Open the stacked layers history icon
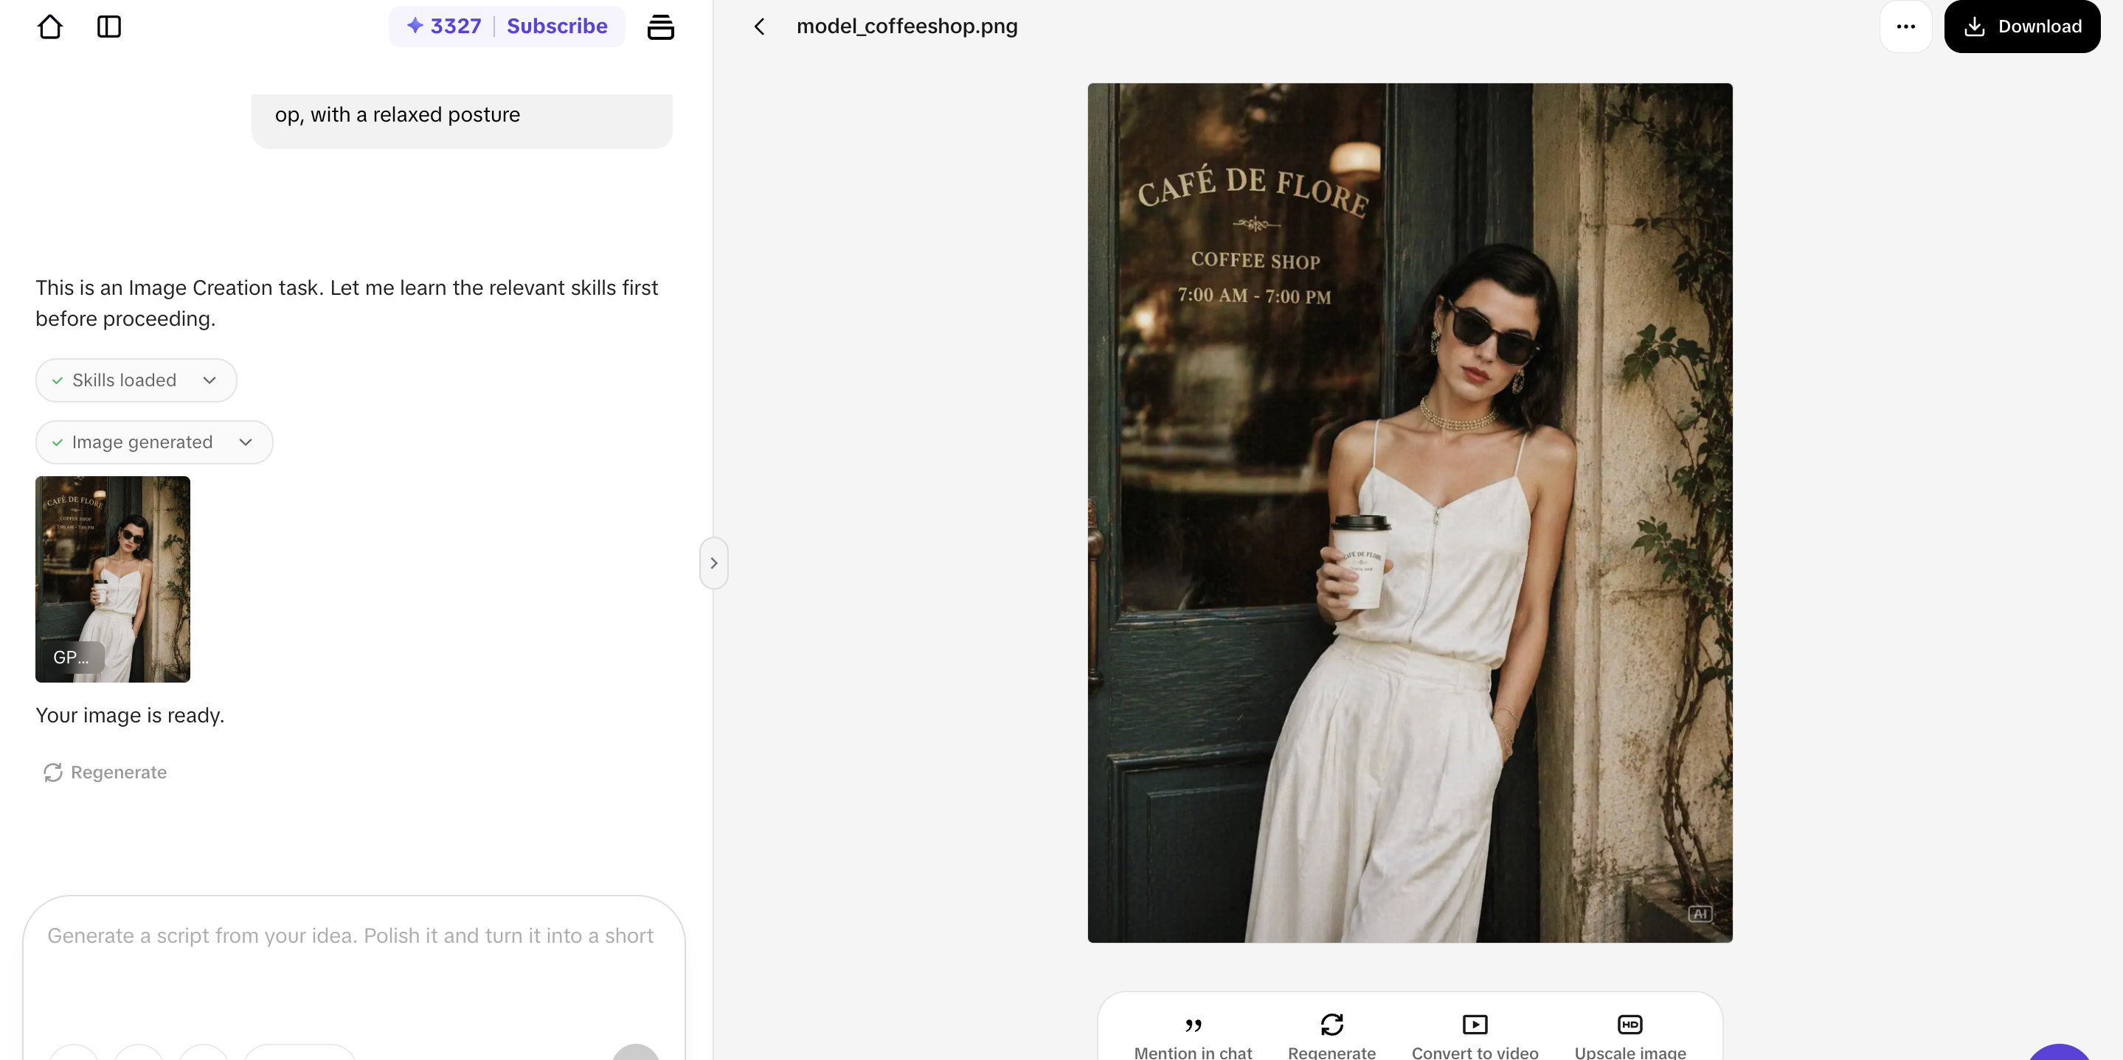The height and width of the screenshot is (1060, 2123). (x=660, y=27)
